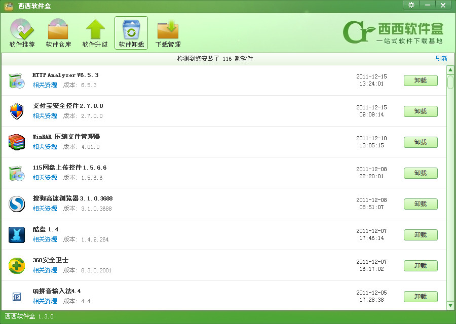
Task: Open 相关资源 for HTTP Analyzer
Action: click(45, 85)
